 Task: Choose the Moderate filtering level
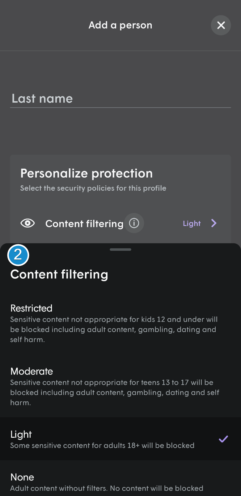120,386
